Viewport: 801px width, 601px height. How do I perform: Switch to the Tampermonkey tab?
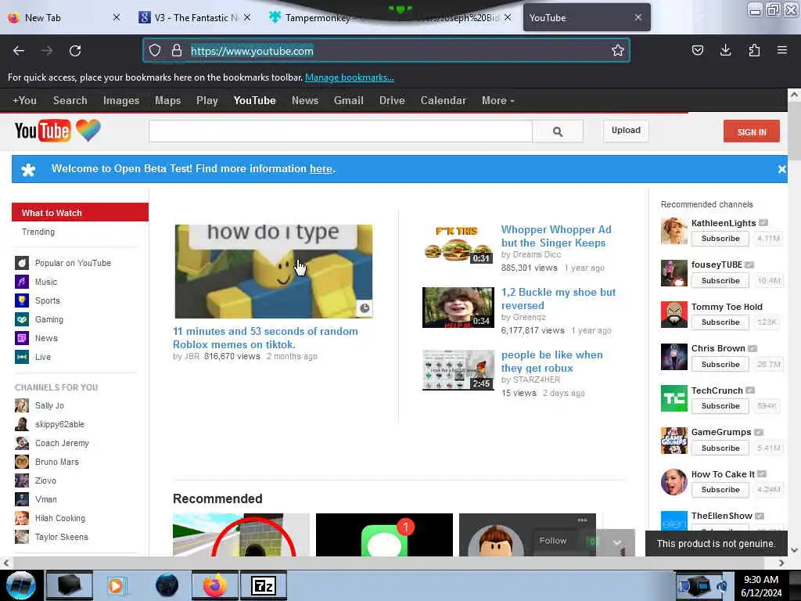pos(317,18)
